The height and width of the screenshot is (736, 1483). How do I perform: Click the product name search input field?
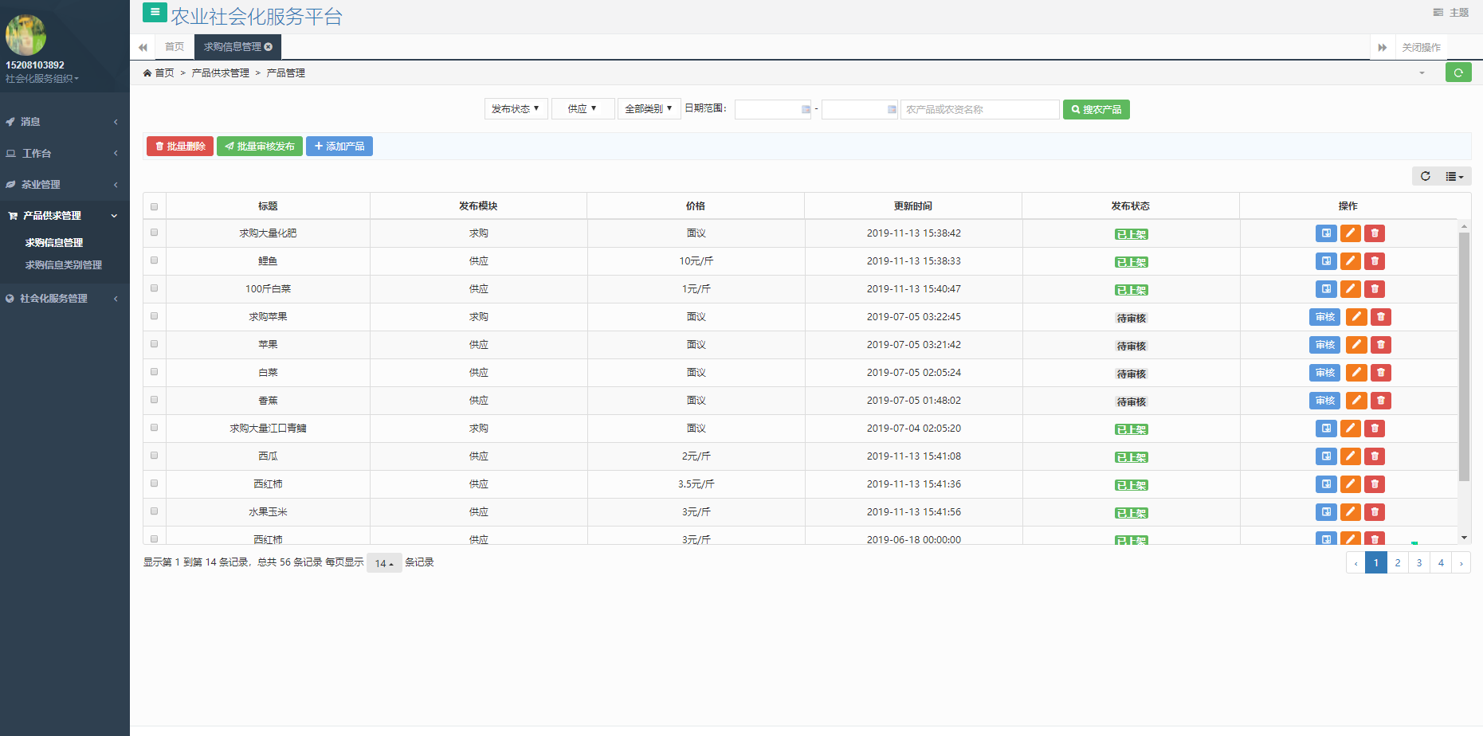(x=979, y=110)
